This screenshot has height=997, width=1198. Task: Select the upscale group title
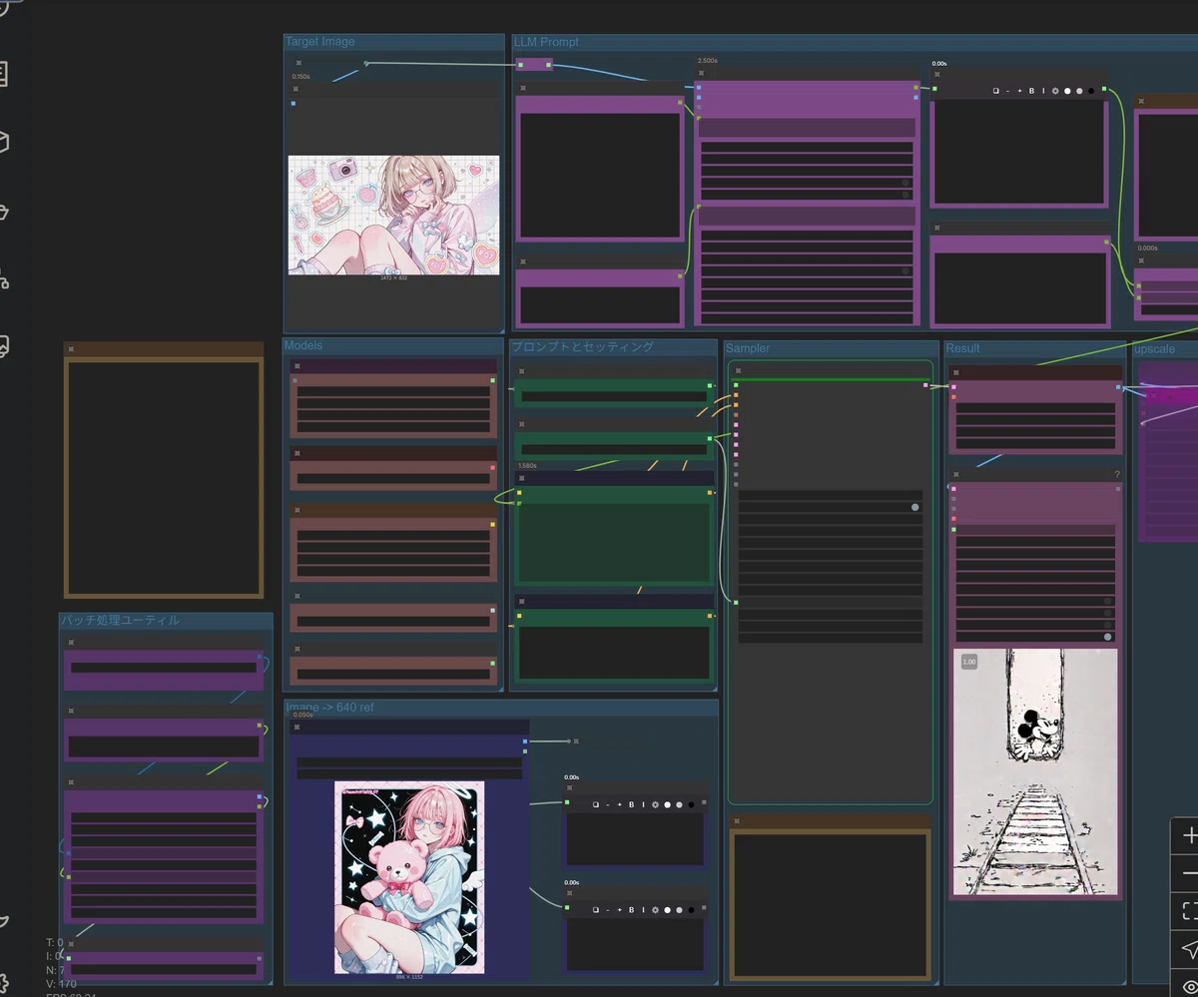pyautogui.click(x=1155, y=349)
